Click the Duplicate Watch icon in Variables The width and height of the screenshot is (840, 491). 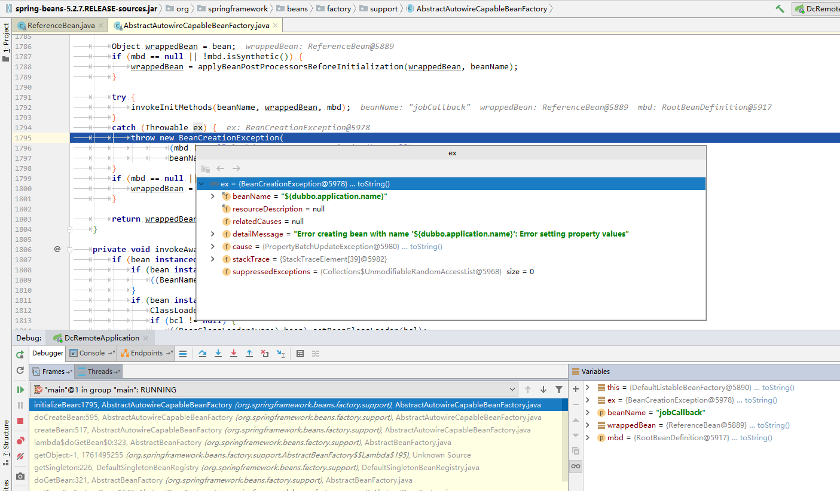(x=576, y=450)
